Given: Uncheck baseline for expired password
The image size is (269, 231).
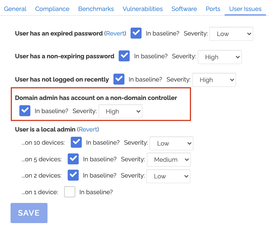Looking at the screenshot, I should pyautogui.click(x=136, y=33).
